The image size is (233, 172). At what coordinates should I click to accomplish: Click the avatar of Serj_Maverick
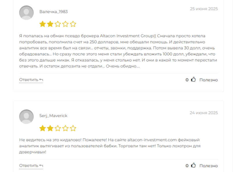pyautogui.click(x=26, y=117)
